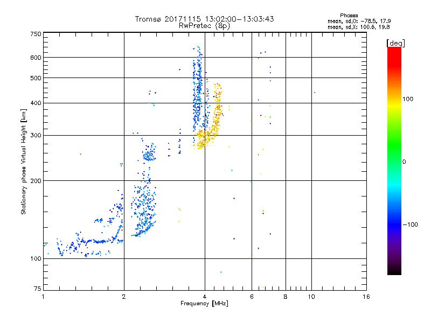The height and width of the screenshot is (323, 431).
Task: Click the x-axis label 'Frequency [MHz]'
Action: click(204, 304)
